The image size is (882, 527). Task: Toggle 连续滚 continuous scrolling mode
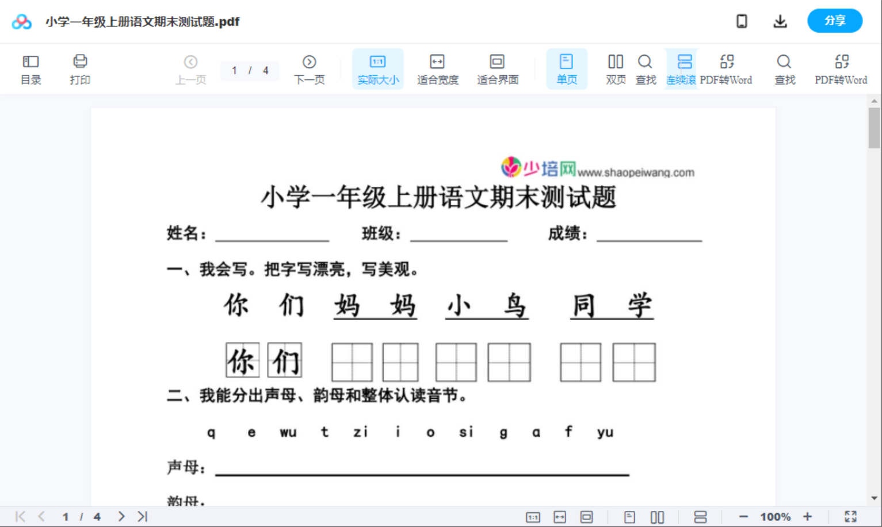coord(682,68)
